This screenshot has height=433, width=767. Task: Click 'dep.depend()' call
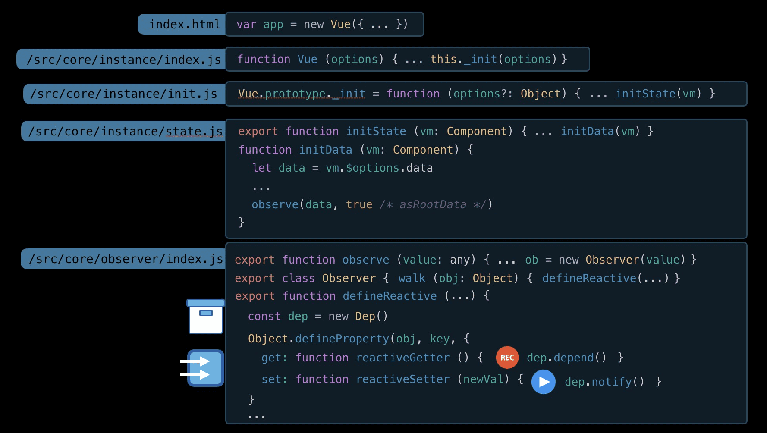[x=567, y=358]
